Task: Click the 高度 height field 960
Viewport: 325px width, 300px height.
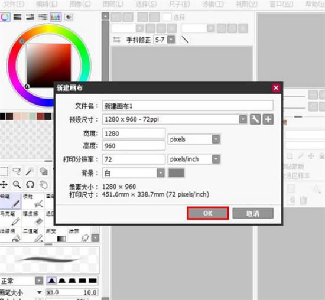Action: click(x=134, y=146)
